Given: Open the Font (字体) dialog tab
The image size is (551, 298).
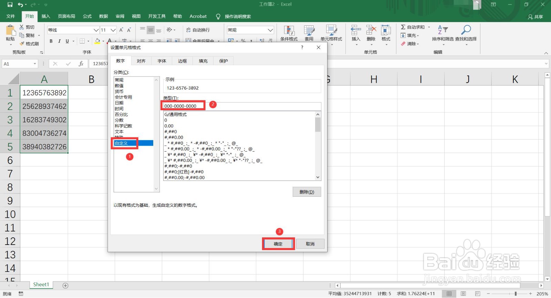Looking at the screenshot, I should [162, 61].
